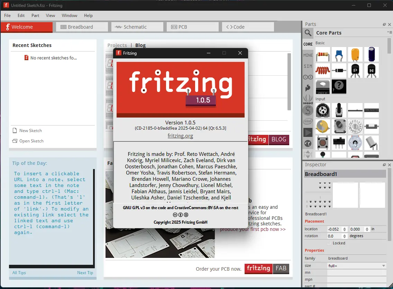Click the fritzing FAB button
The width and height of the screenshot is (393, 289).
coord(267,269)
